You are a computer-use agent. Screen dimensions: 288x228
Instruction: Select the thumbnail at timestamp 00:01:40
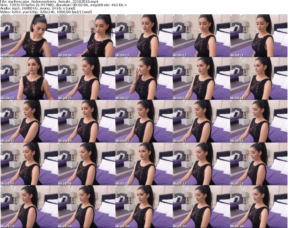pyautogui.click(x=259, y=207)
